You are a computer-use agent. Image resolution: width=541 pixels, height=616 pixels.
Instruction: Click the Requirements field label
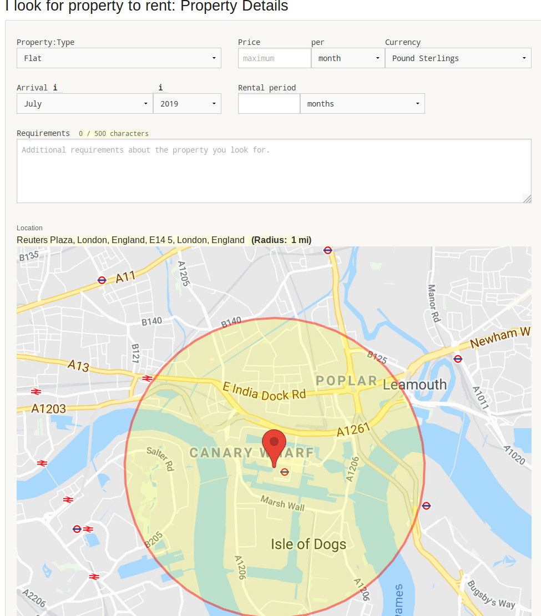pos(43,133)
